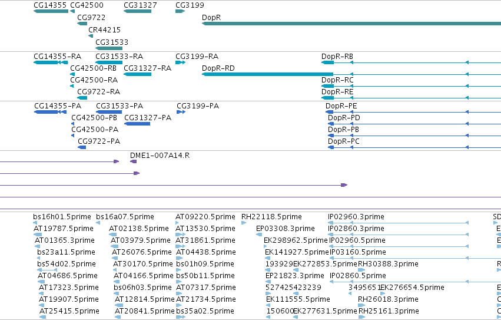Click EST RH25161.3prime
This screenshot has height=320, width=501.
(x=361, y=318)
